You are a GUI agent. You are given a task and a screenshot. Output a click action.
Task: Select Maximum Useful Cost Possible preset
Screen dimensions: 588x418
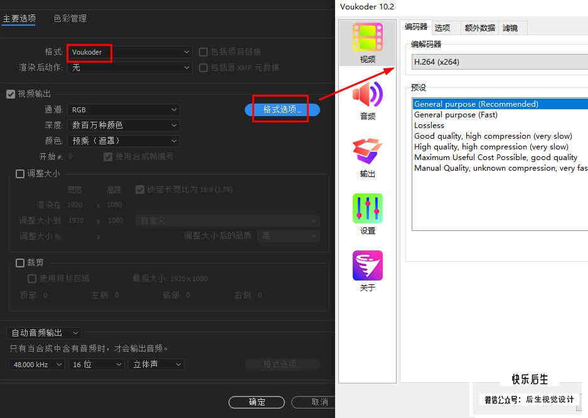500,158
